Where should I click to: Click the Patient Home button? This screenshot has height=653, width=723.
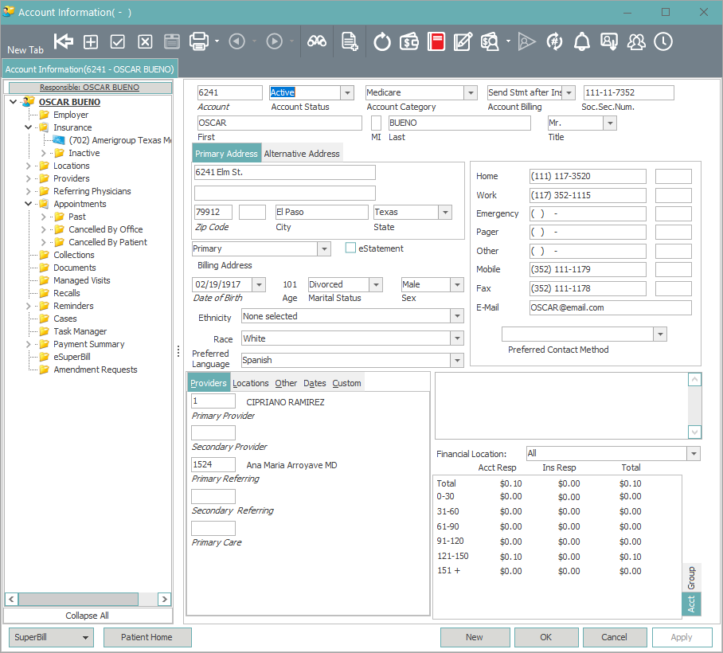(x=147, y=637)
